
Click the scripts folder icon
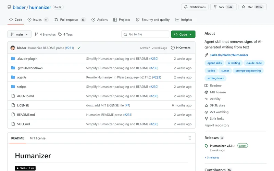13,87
